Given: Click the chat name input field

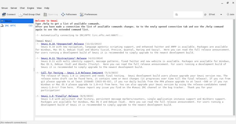Looking at the screenshot, I should [188, 15].
